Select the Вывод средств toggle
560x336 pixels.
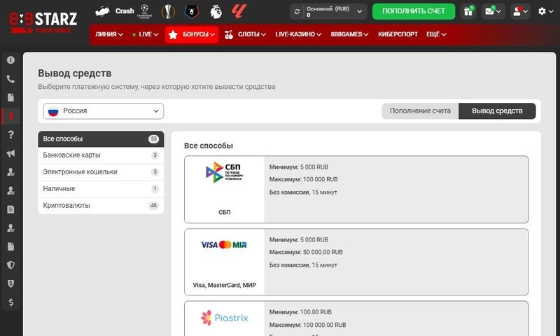click(497, 111)
